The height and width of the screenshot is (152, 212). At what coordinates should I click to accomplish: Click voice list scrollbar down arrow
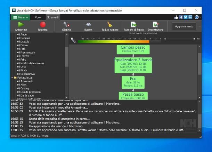pos(66,97)
